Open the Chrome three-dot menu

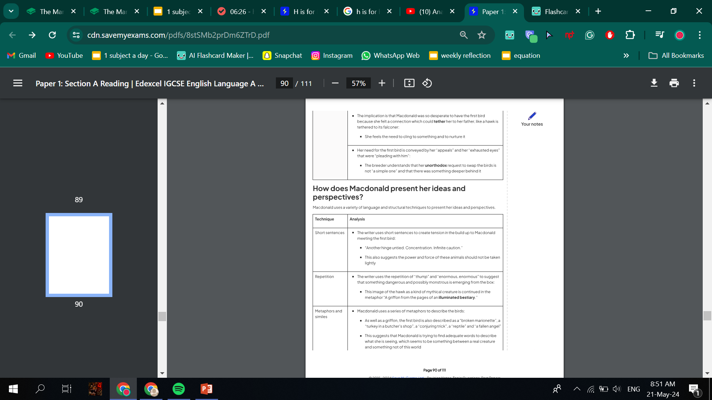tap(700, 35)
